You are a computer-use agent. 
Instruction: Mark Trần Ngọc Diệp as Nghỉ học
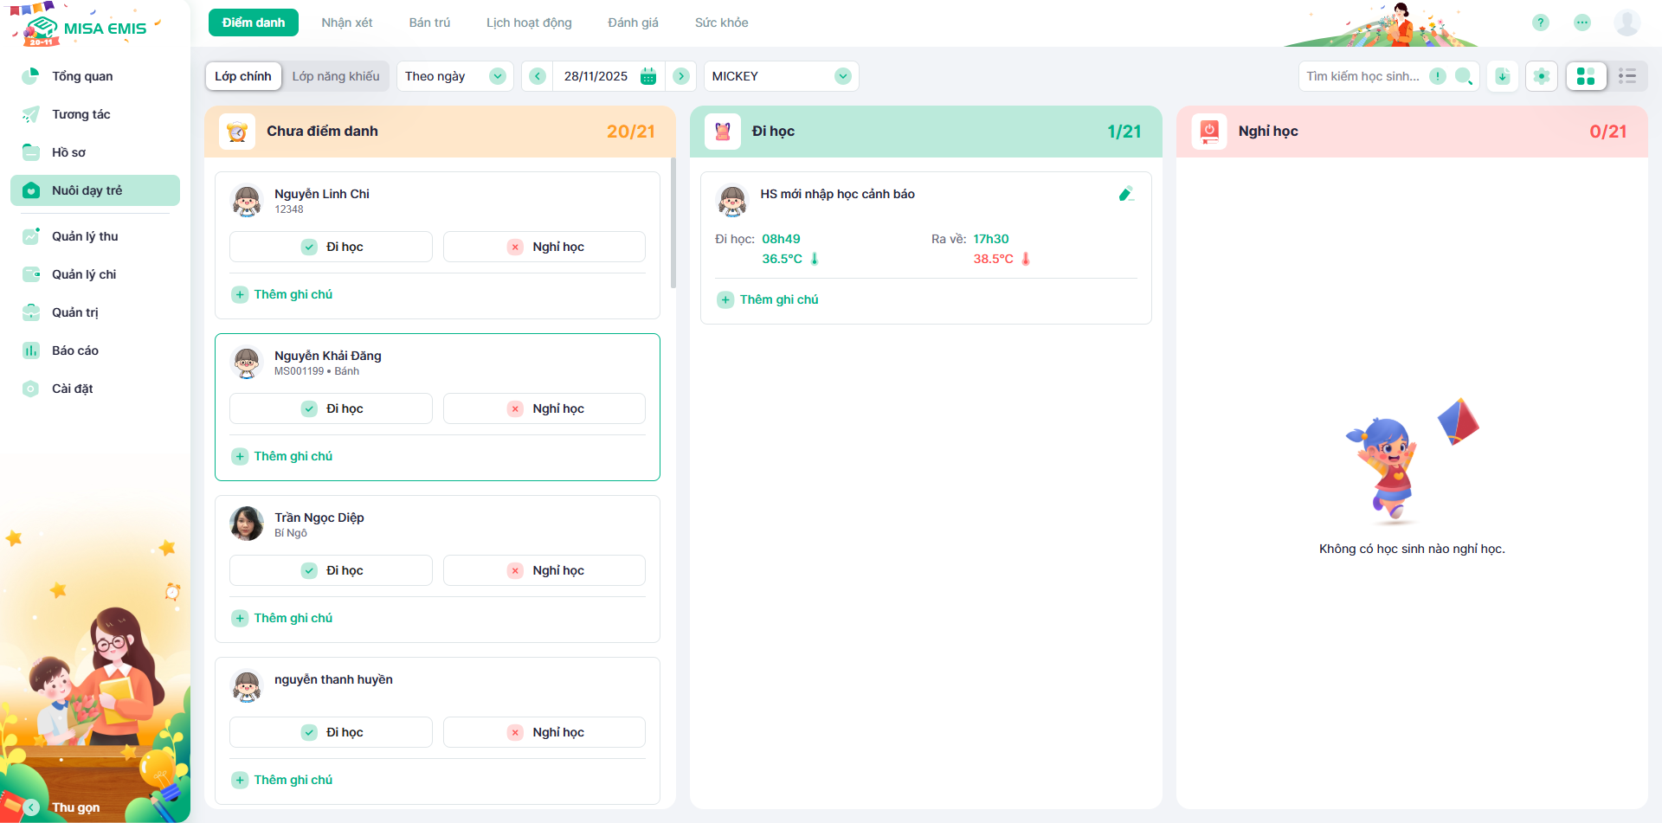[x=544, y=570]
